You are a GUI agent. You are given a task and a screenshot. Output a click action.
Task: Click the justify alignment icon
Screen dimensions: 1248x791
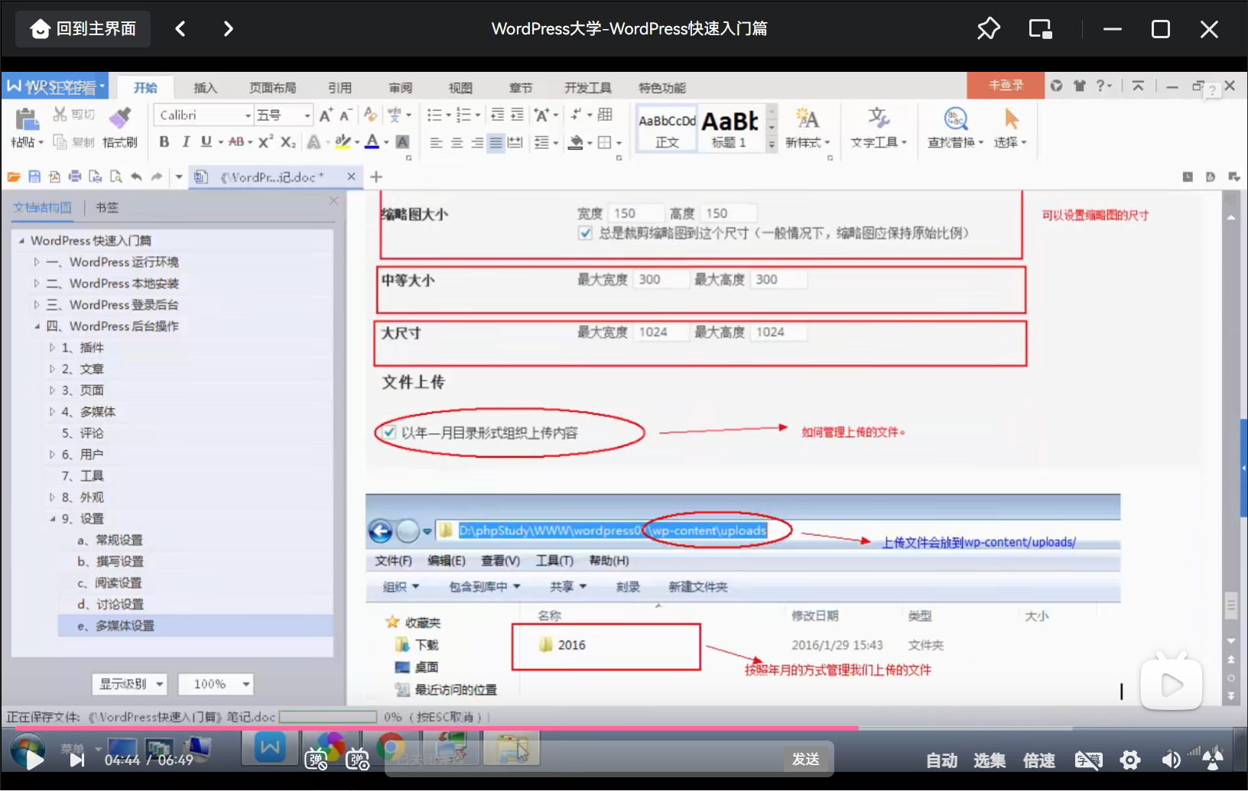tap(496, 142)
